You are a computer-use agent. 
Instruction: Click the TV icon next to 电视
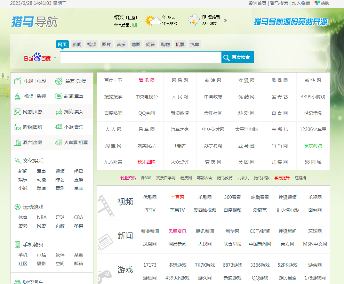[18, 81]
